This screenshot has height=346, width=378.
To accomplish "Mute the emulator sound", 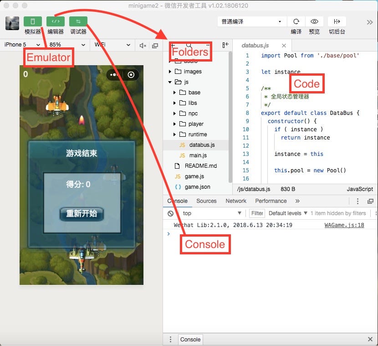I will [143, 45].
